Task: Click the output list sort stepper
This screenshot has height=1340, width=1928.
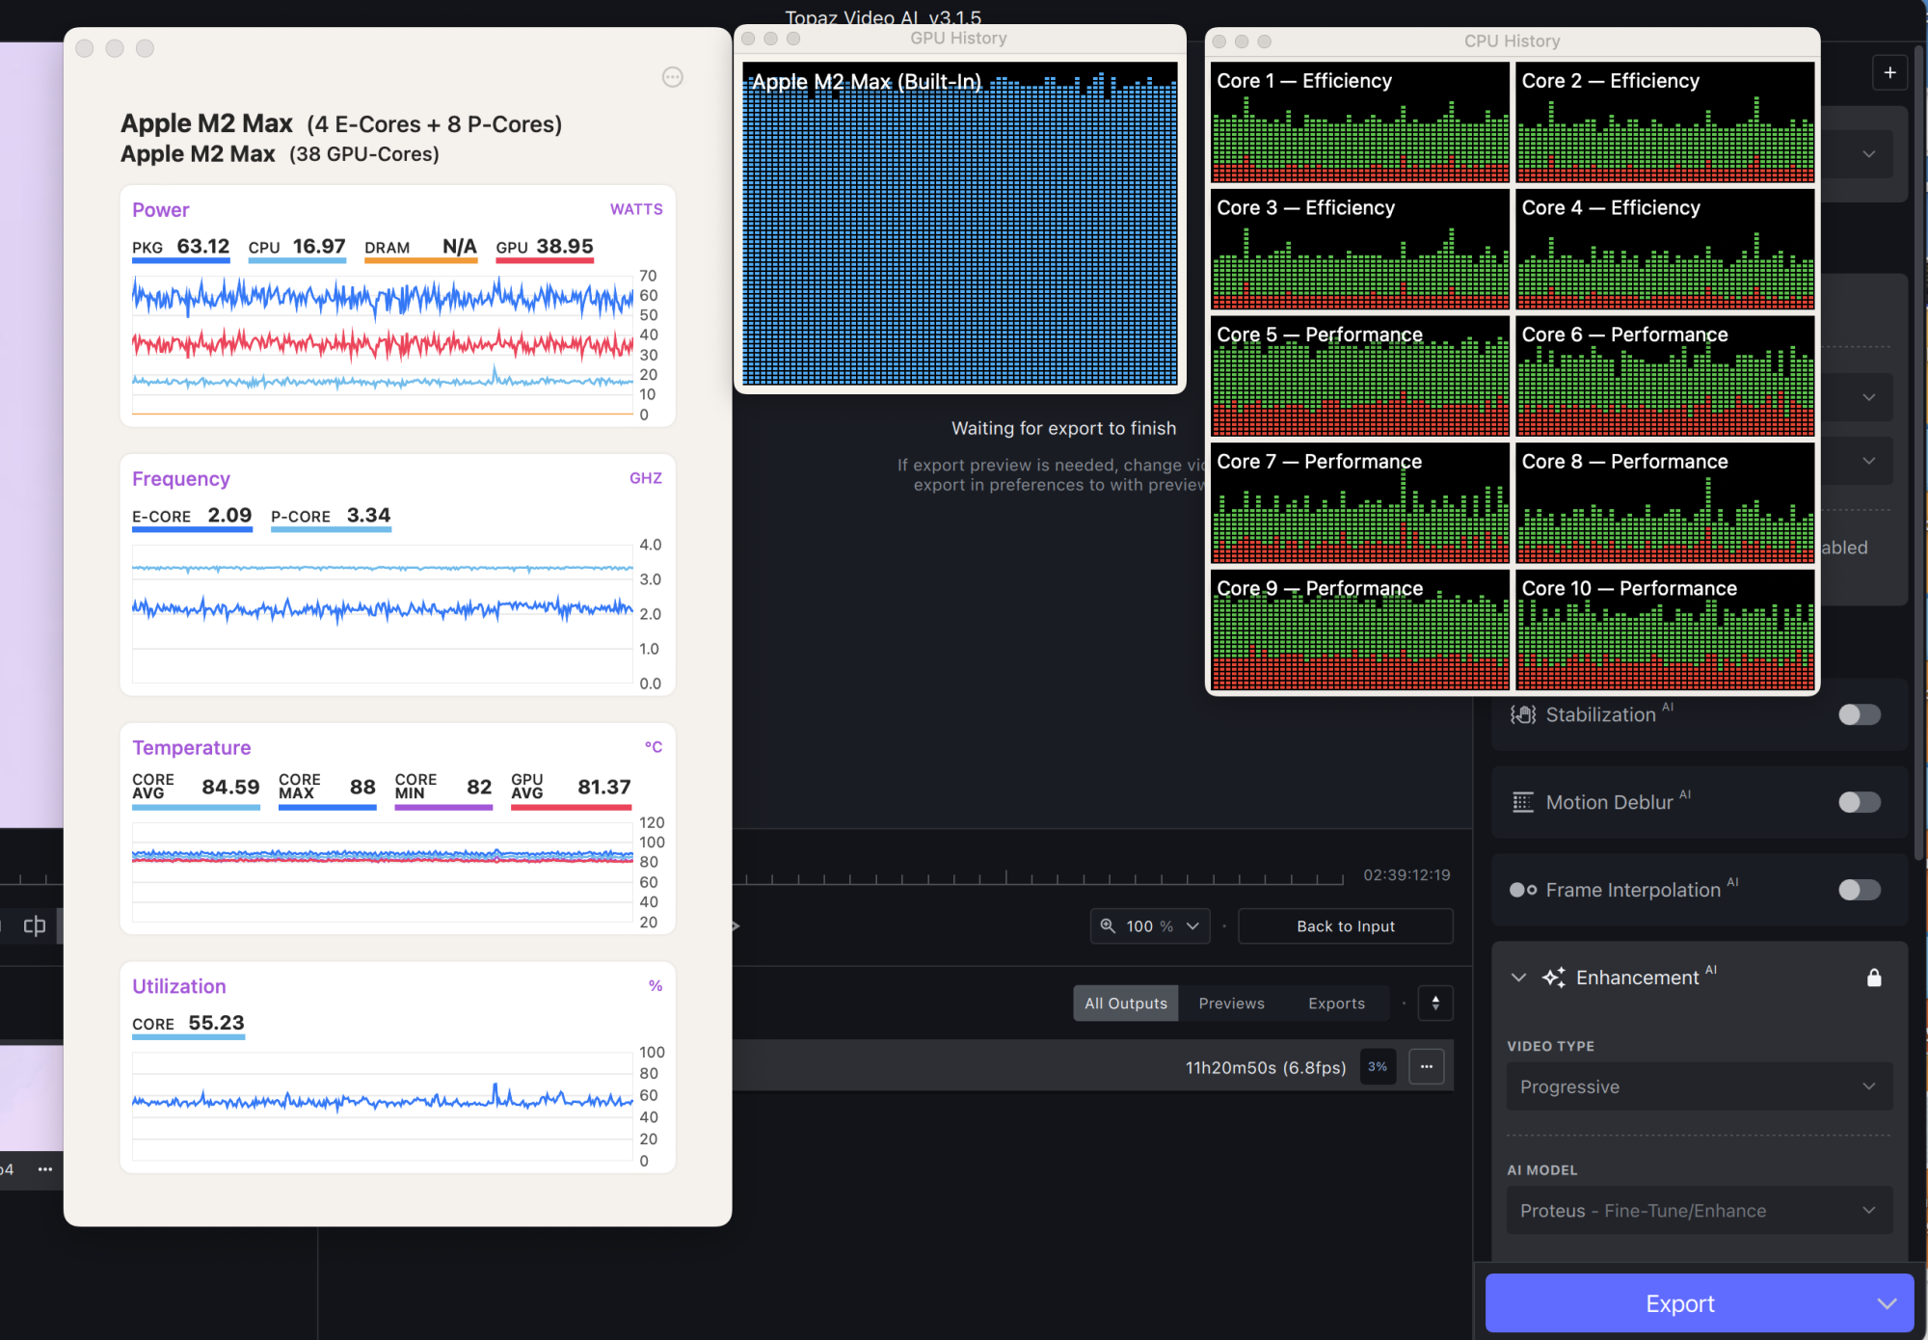Action: coord(1435,1004)
